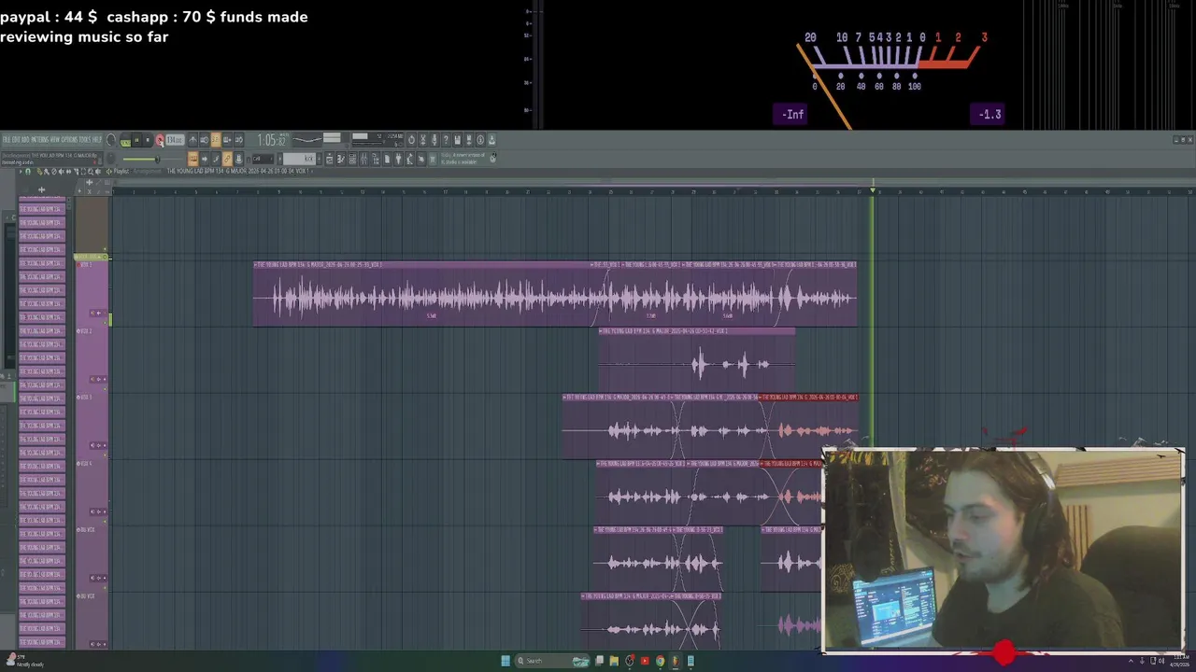Toggle the highlighted multilink to controllers button

[x=227, y=159]
